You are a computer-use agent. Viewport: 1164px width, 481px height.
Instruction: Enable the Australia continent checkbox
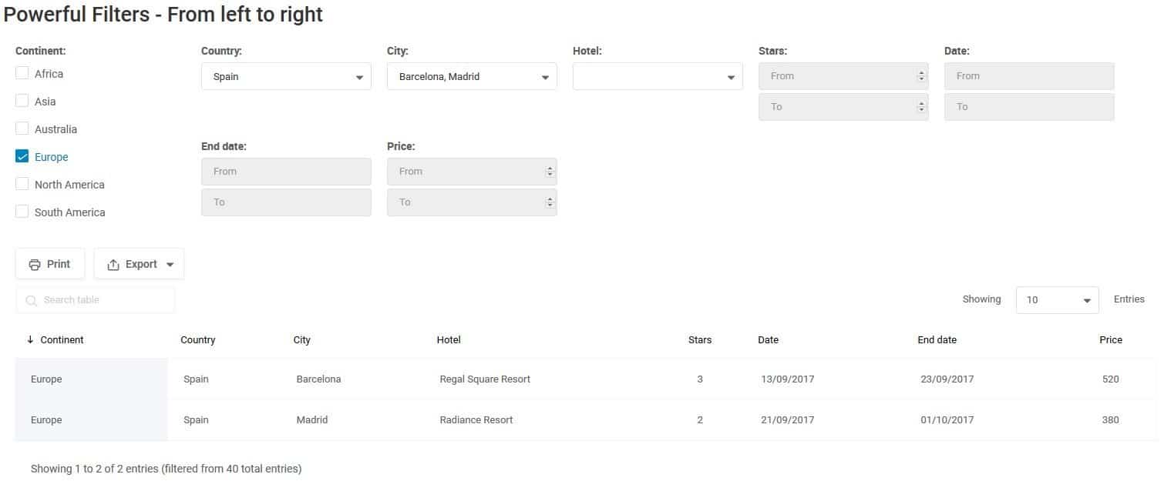pyautogui.click(x=22, y=129)
